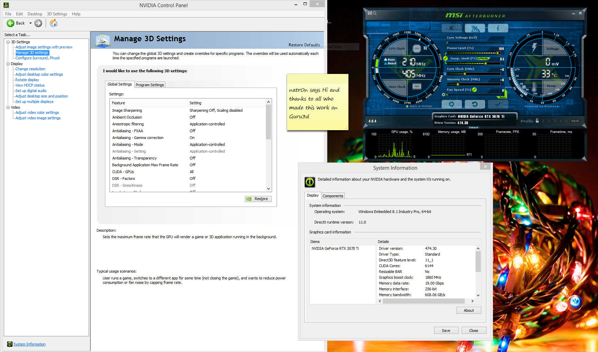Viewport: 598px width, 352px height.
Task: Click the MSI dragon logo button
Action: pyautogui.click(x=475, y=28)
